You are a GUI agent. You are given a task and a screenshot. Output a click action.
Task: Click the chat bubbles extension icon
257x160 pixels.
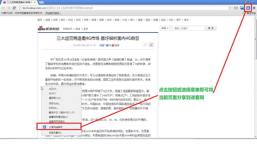[242, 8]
